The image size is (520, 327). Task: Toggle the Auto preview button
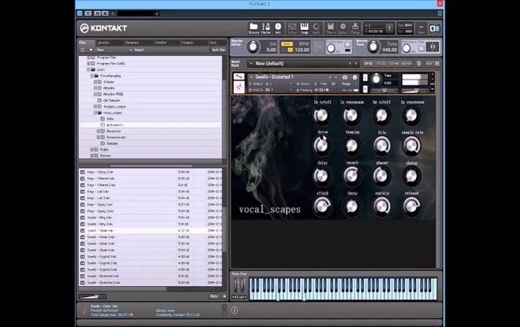[x=214, y=296]
